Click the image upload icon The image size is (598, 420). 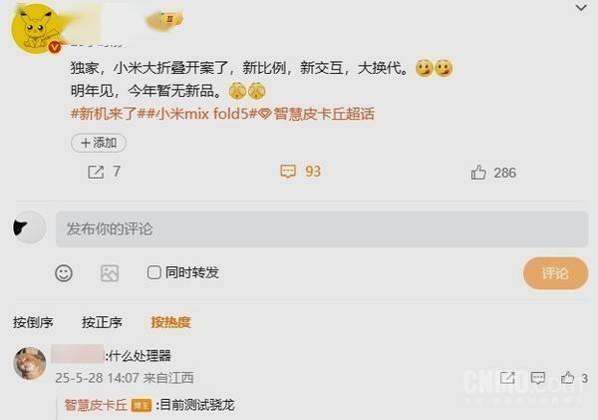click(x=110, y=273)
